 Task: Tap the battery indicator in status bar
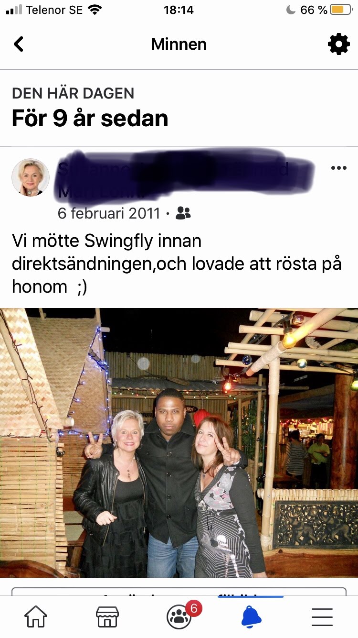[341, 10]
